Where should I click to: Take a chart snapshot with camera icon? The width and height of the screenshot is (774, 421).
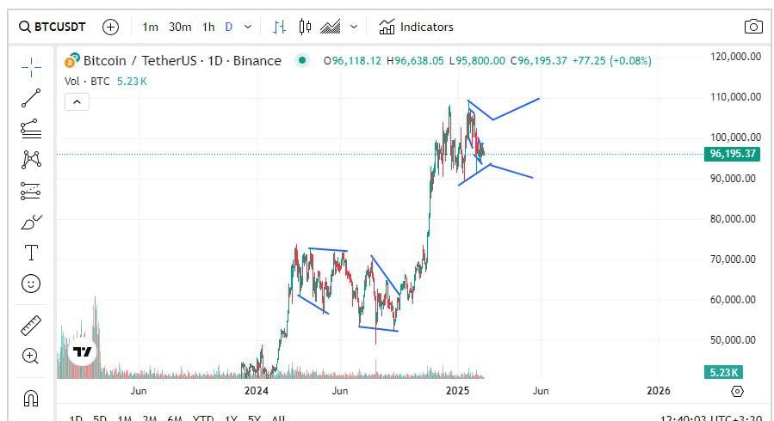pos(753,27)
